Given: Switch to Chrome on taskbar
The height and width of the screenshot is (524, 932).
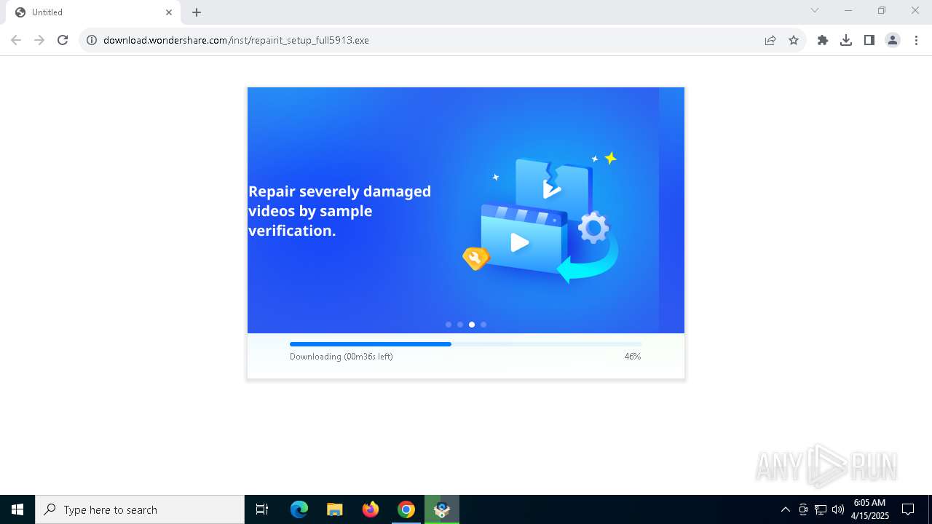Looking at the screenshot, I should pos(406,509).
